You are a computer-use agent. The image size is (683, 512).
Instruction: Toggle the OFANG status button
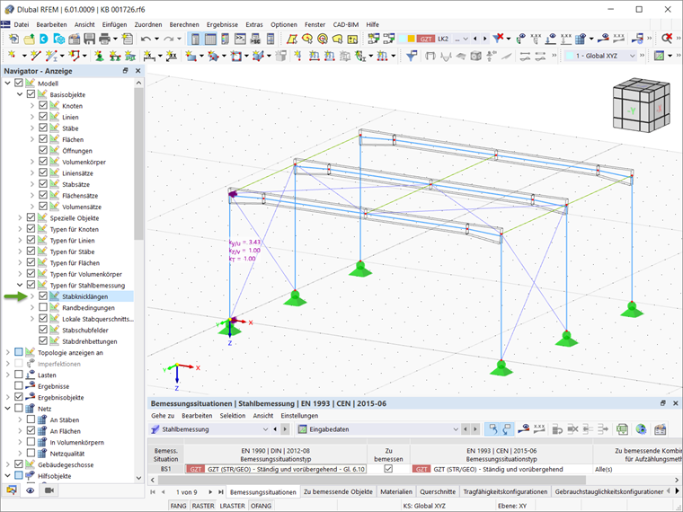click(x=261, y=506)
